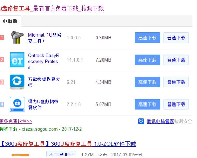Click 高速下载 for 得力U盘数据恢复软件

tap(147, 104)
